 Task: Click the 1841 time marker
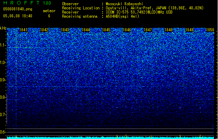(x=23, y=30)
